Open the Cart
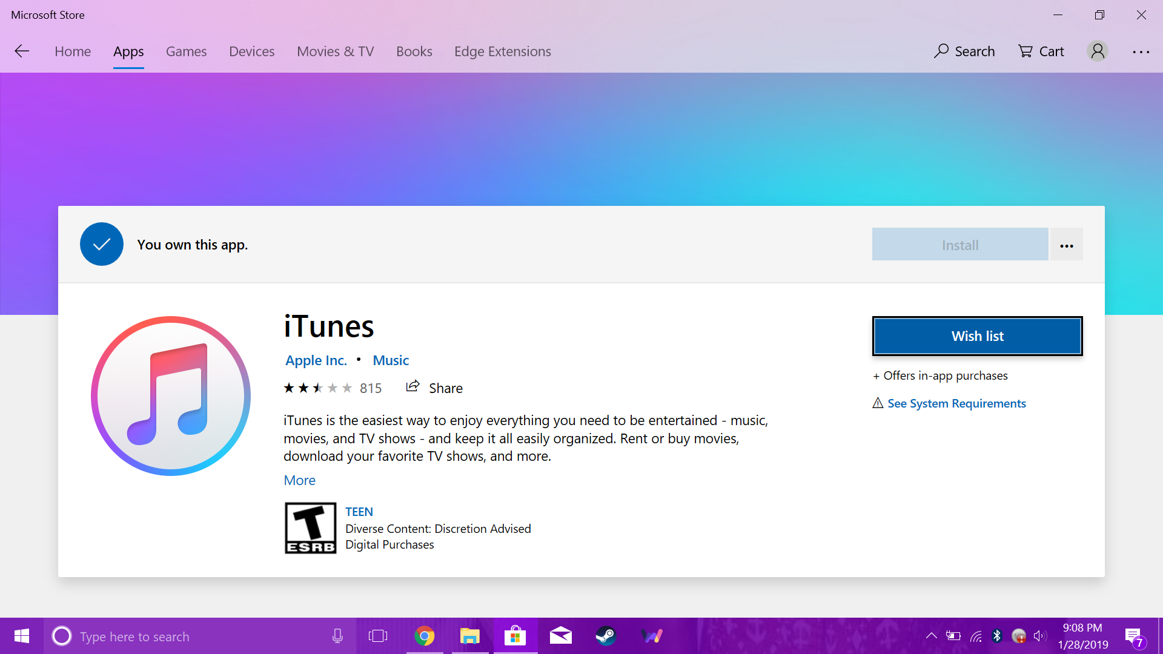 [x=1041, y=51]
